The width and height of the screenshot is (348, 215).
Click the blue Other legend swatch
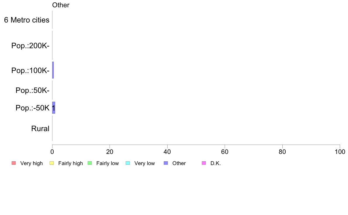[166, 163]
